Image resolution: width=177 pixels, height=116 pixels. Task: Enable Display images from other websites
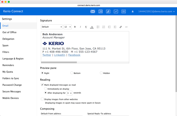click(42, 99)
